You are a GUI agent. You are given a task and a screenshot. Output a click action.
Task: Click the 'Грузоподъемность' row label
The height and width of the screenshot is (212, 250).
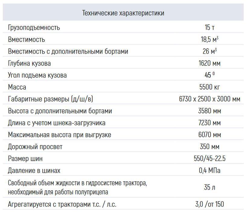click(x=34, y=28)
